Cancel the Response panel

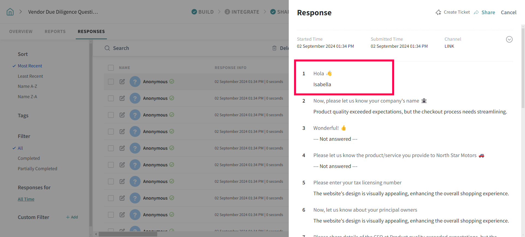508,12
